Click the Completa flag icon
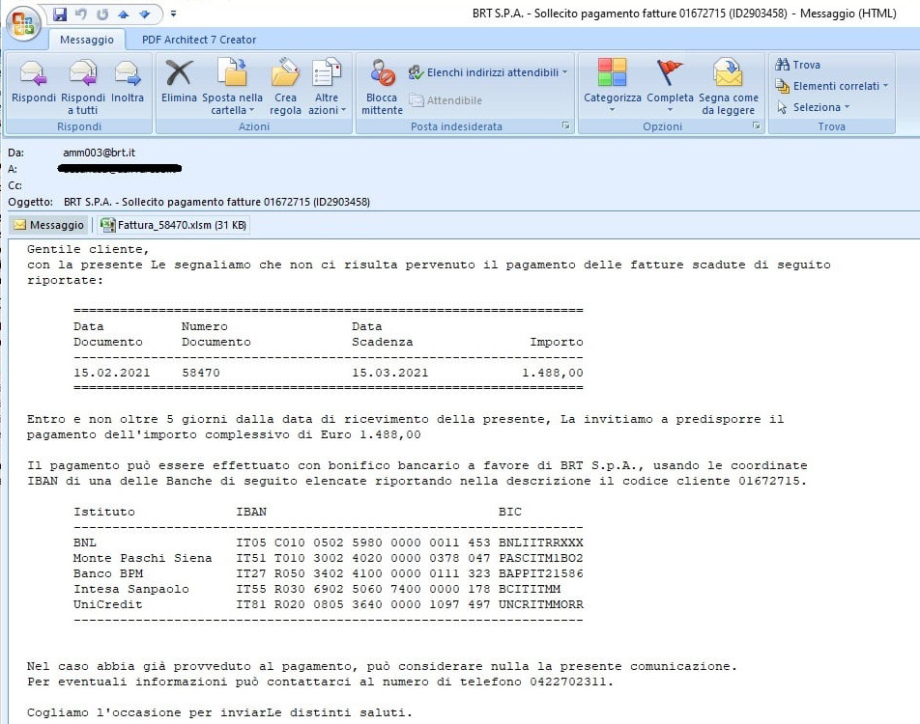Image resolution: width=920 pixels, height=724 pixels. pyautogui.click(x=670, y=87)
